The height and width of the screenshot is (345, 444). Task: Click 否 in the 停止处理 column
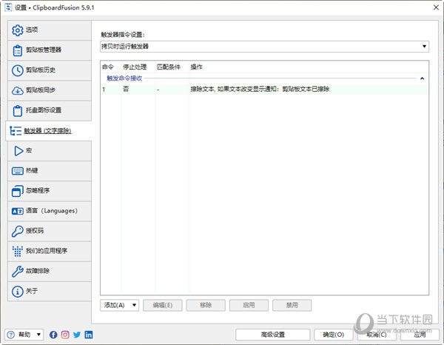click(126, 90)
